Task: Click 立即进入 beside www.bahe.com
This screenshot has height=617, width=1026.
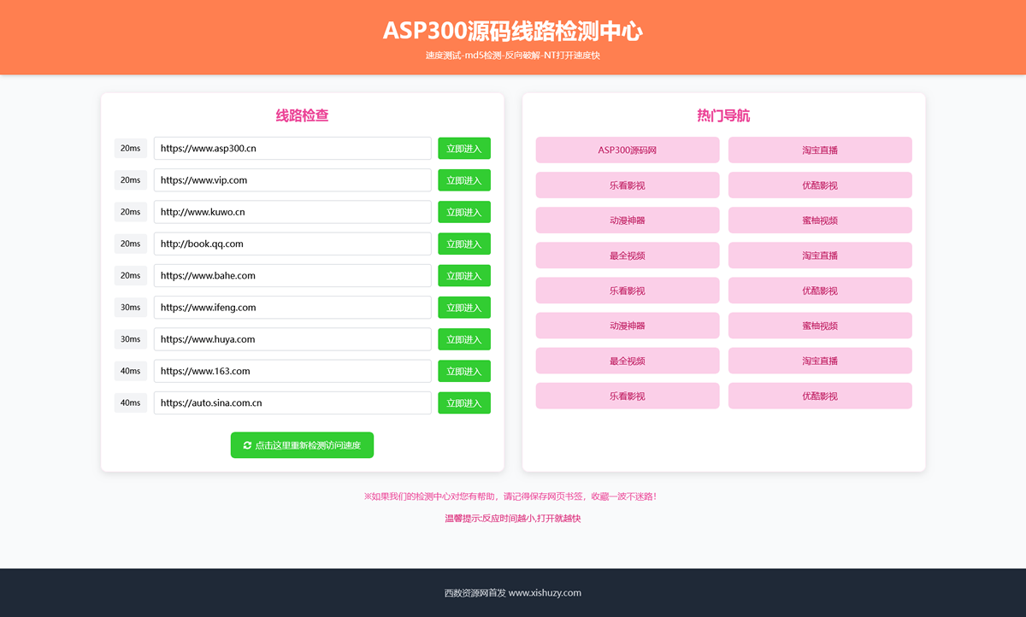Action: tap(464, 275)
